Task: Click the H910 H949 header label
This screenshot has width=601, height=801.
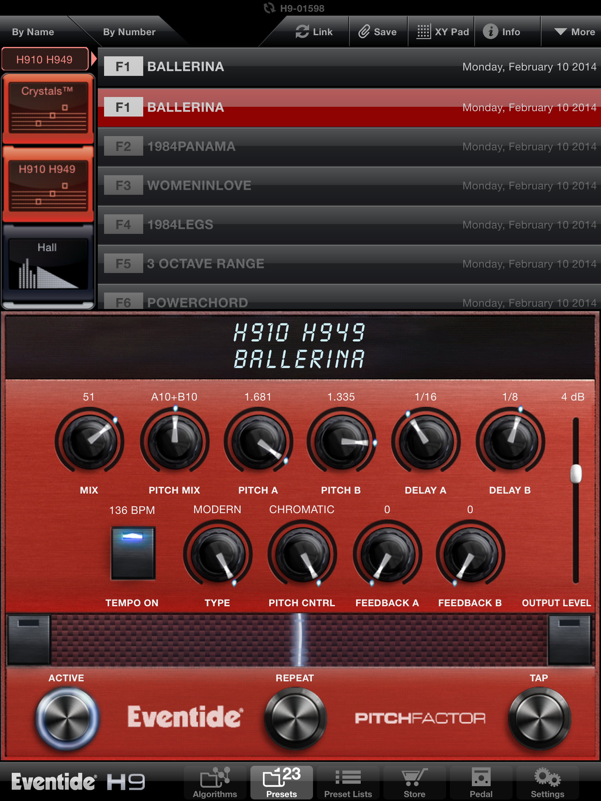Action: click(45, 59)
